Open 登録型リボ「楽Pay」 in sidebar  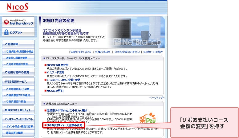pyautogui.click(x=18, y=110)
